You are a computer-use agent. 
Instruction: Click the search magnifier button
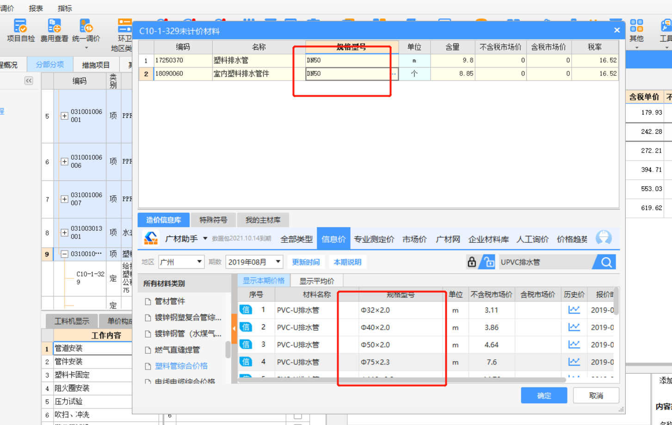click(x=606, y=262)
